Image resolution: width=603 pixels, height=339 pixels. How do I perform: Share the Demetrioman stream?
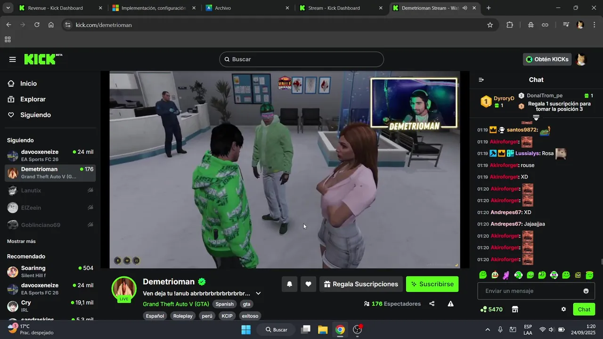tap(432, 304)
